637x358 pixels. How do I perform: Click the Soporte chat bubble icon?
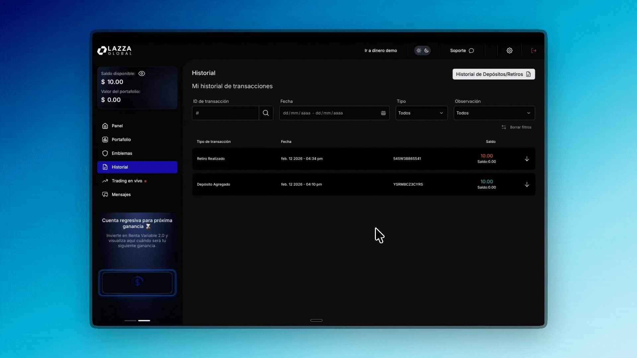[x=471, y=50]
